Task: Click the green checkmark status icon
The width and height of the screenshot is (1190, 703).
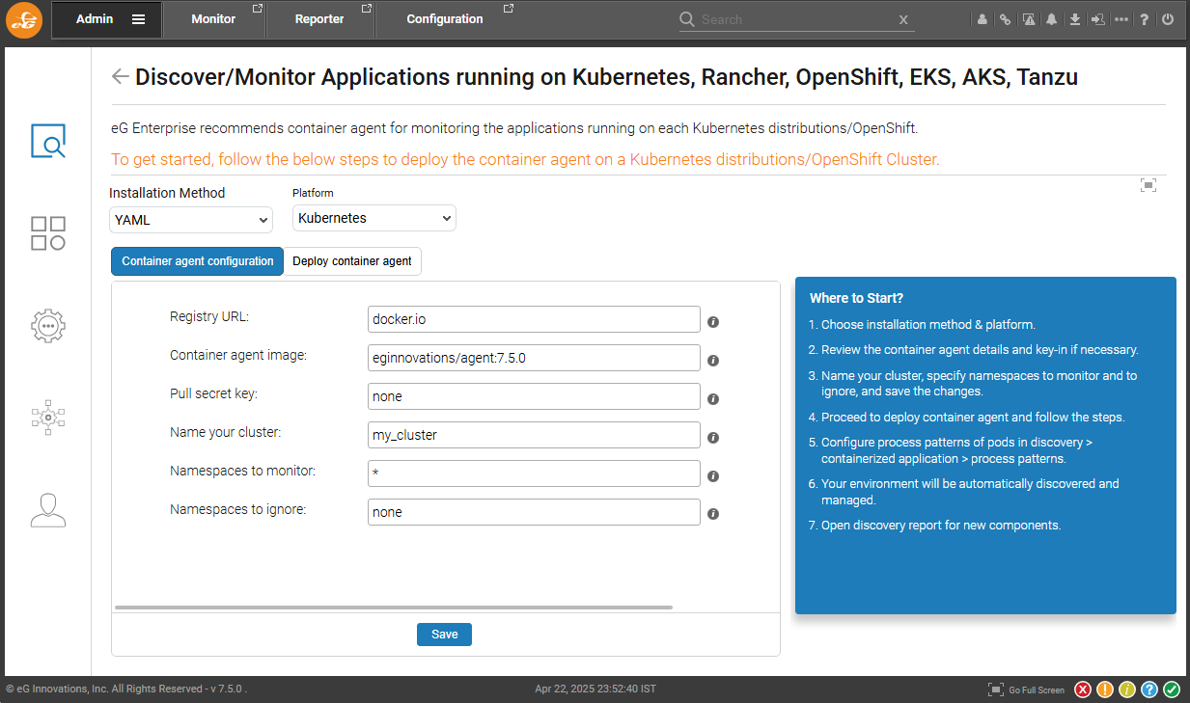Action: pyautogui.click(x=1172, y=689)
